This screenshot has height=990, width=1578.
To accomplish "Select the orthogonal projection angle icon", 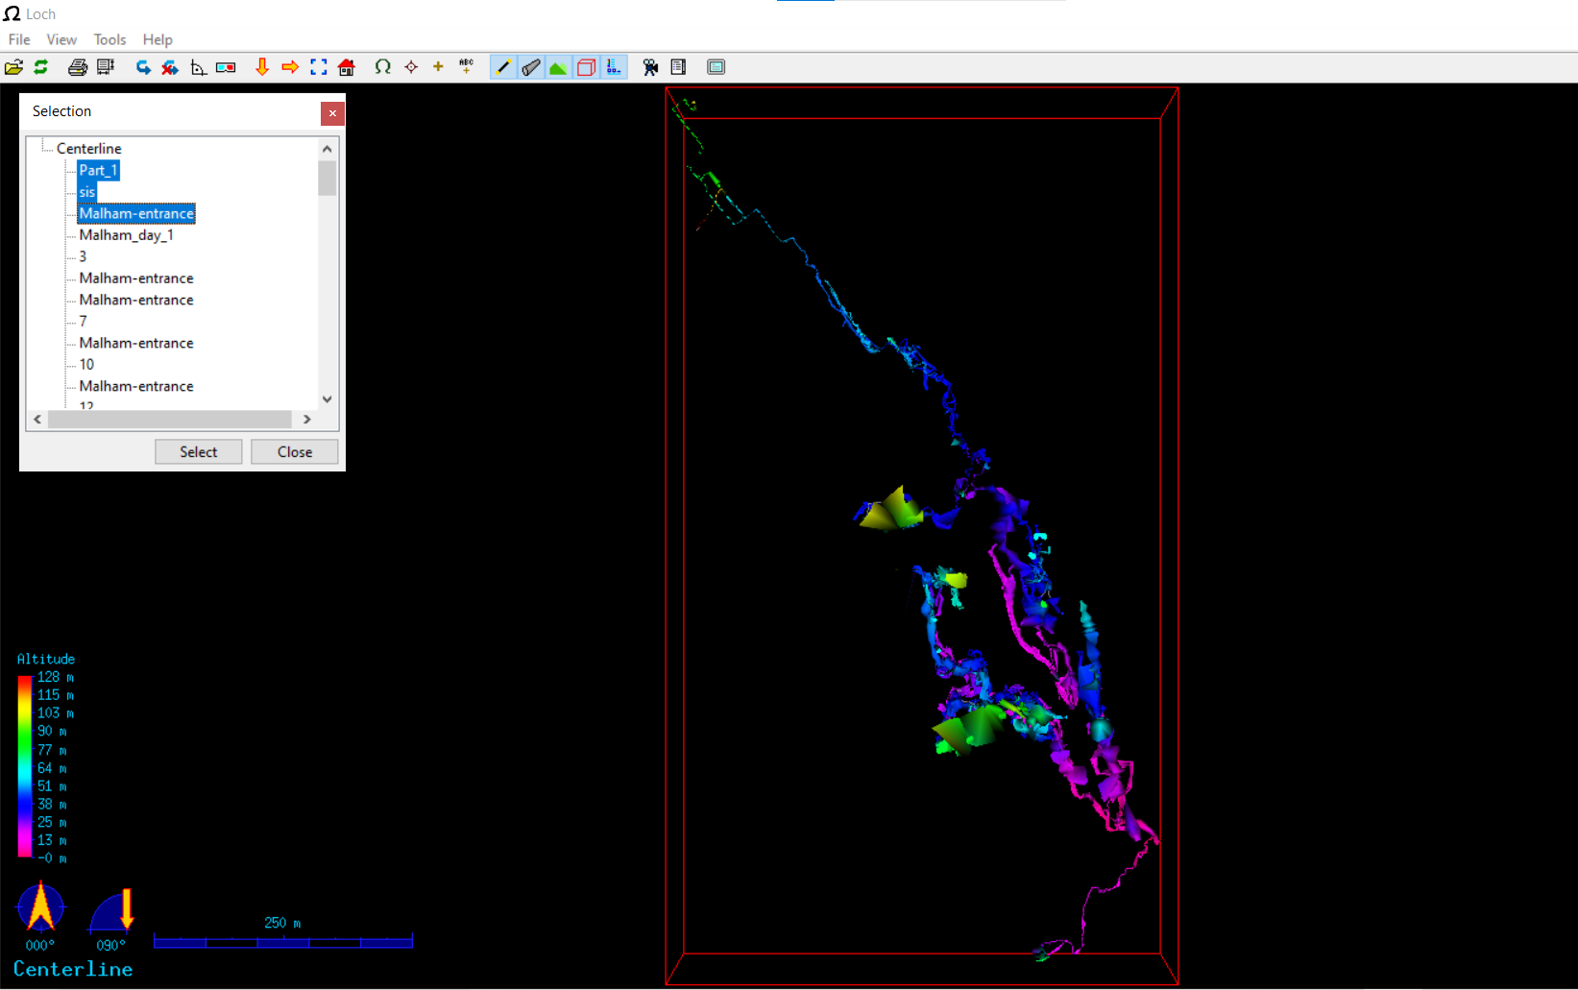I will click(198, 67).
